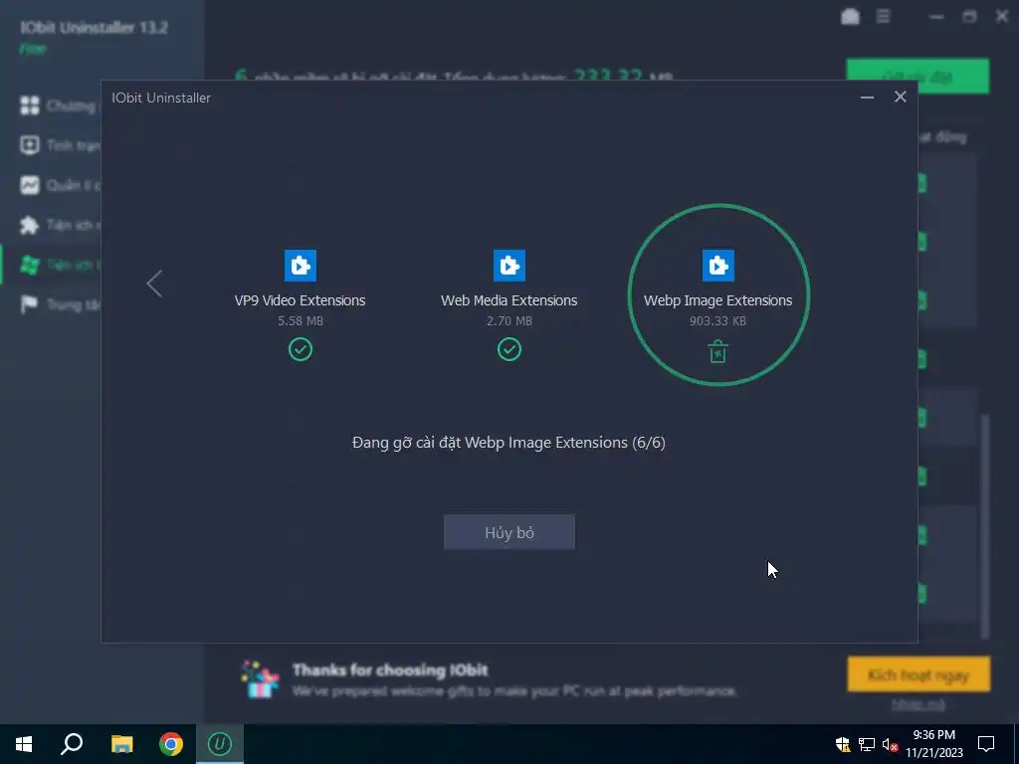Viewport: 1019px width, 764px height.
Task: Select the Webp Image Extensions app icon
Action: pos(718,266)
